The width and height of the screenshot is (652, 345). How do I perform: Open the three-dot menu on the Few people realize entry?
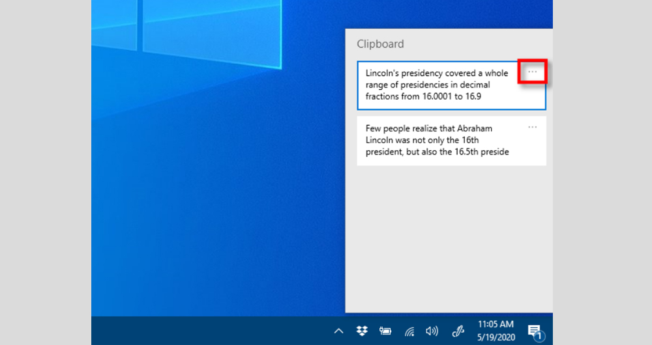tap(532, 127)
